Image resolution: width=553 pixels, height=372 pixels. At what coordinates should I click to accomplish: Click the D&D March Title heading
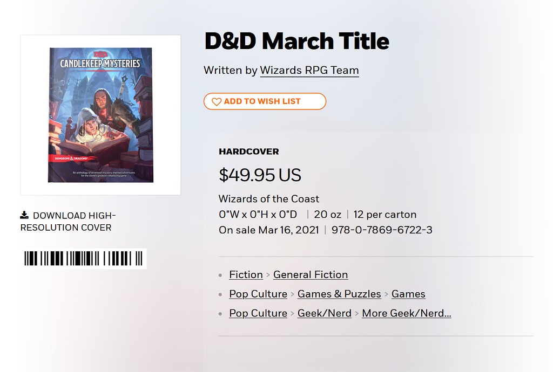(296, 41)
